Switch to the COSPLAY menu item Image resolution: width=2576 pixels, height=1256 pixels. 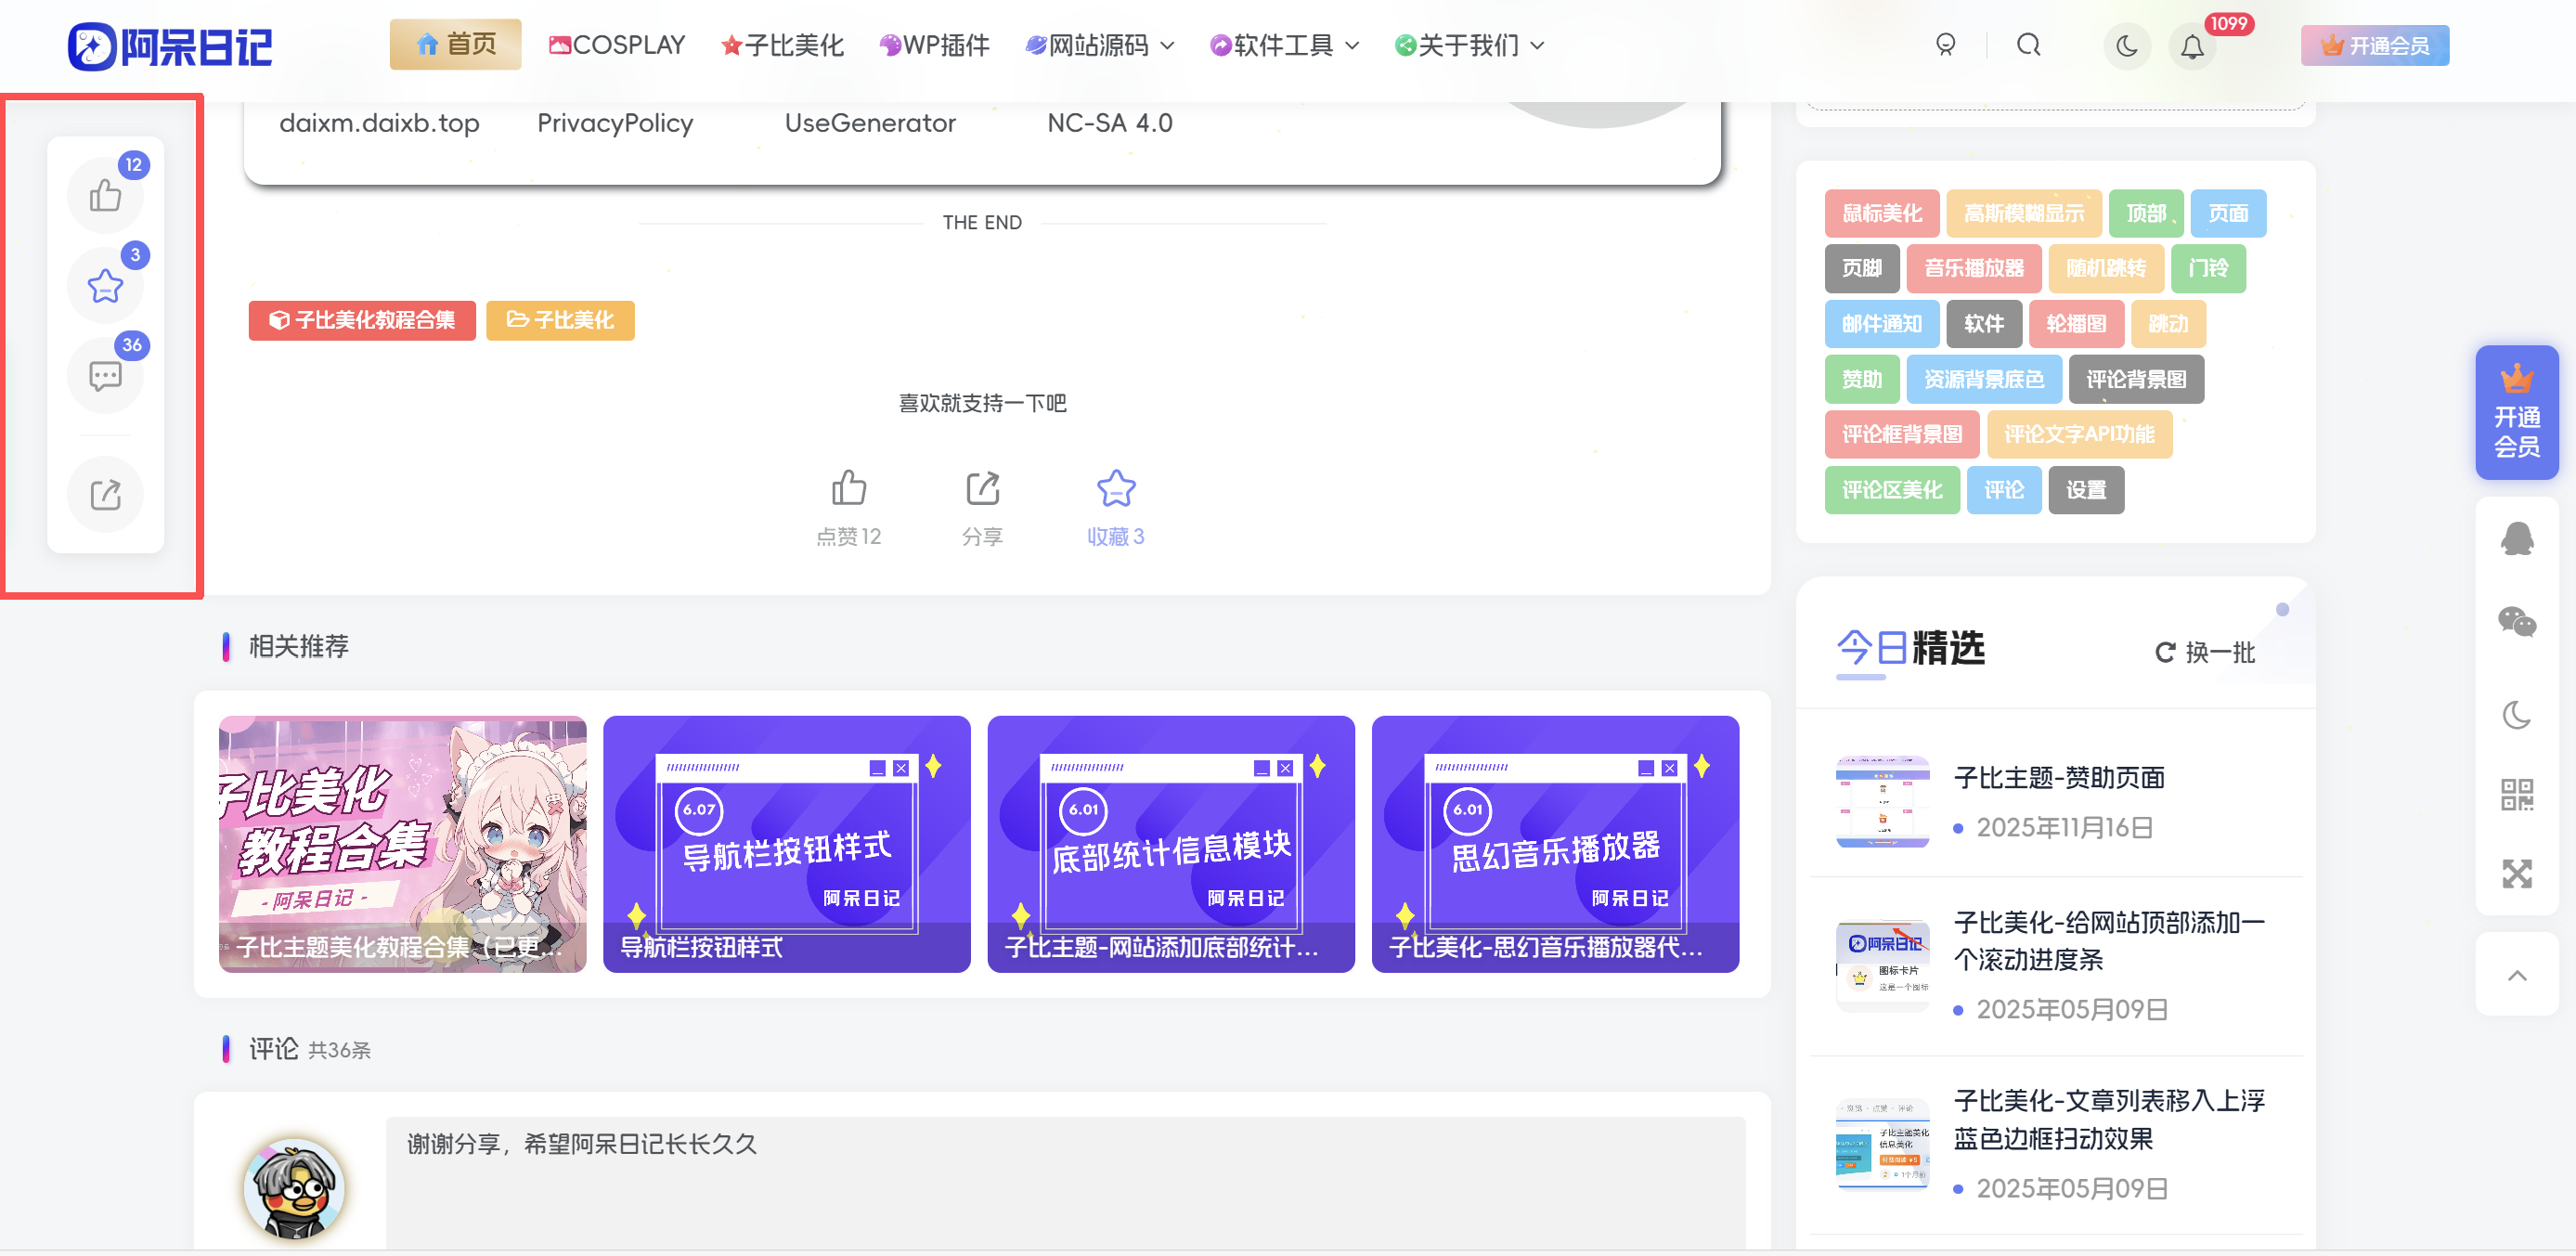pyautogui.click(x=615, y=45)
